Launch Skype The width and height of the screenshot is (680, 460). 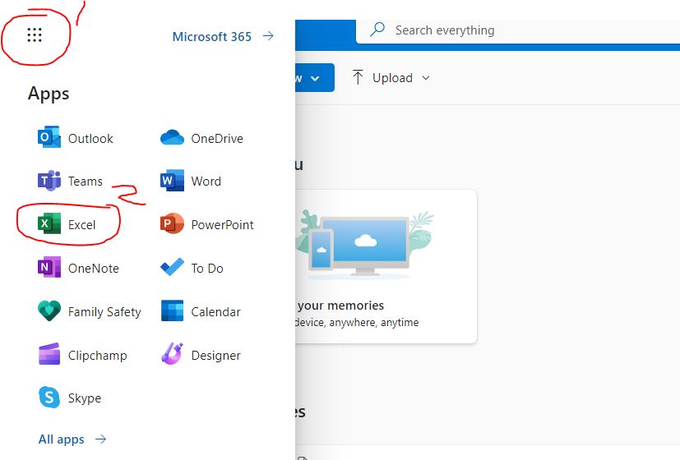pyautogui.click(x=69, y=398)
